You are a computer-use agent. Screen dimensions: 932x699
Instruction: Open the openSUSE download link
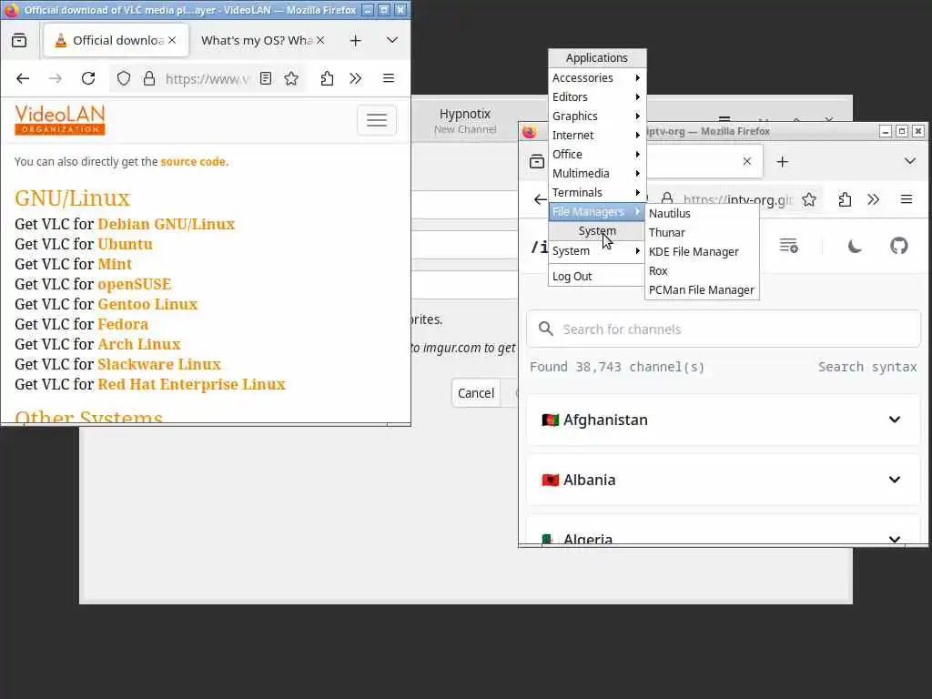(x=135, y=284)
